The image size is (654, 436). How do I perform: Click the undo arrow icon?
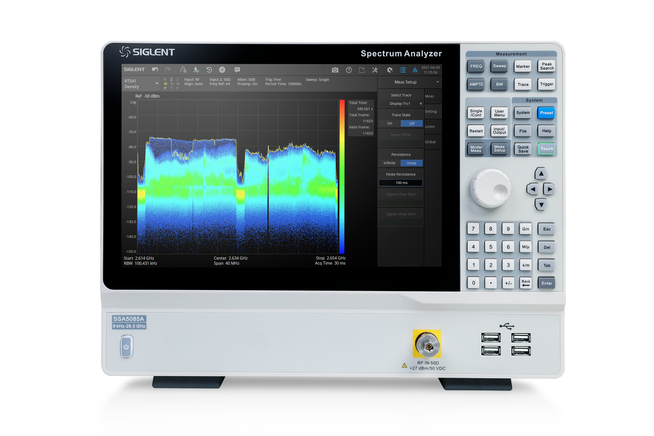click(155, 70)
